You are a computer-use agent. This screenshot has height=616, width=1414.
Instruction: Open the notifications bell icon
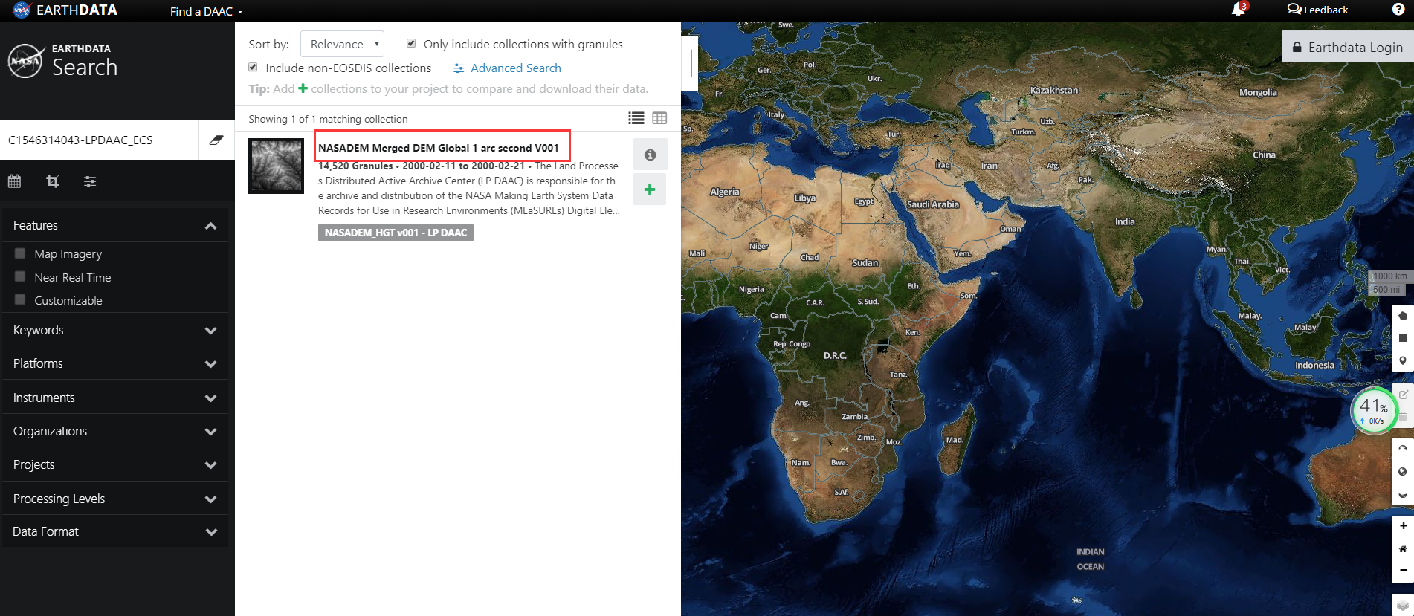pos(1239,10)
